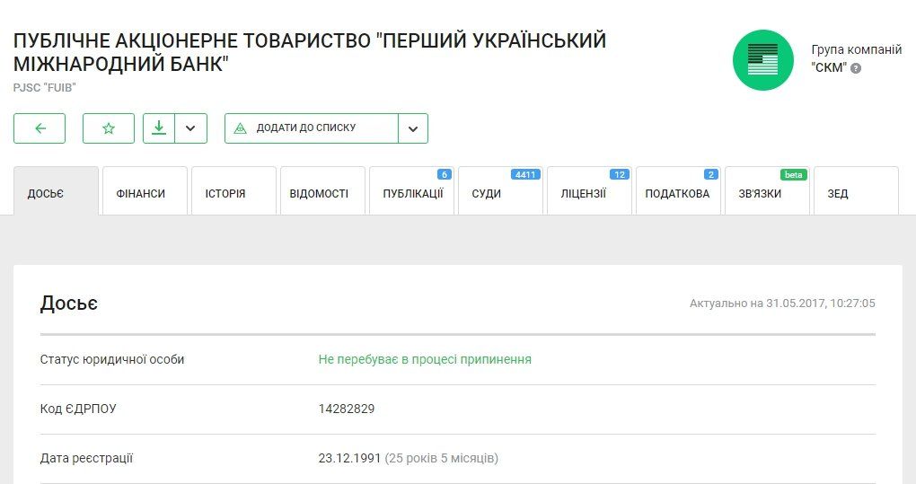Open the ЗЕД tab

[856, 191]
